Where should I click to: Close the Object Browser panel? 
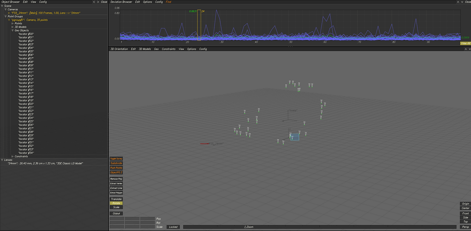pos(104,2)
